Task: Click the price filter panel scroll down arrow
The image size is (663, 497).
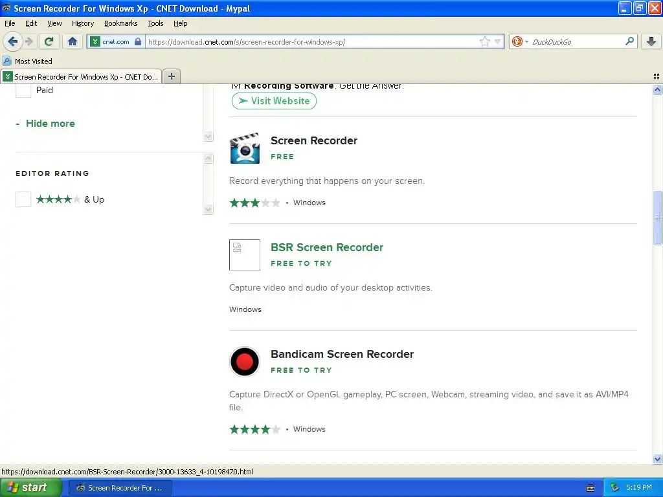Action: tap(208, 137)
